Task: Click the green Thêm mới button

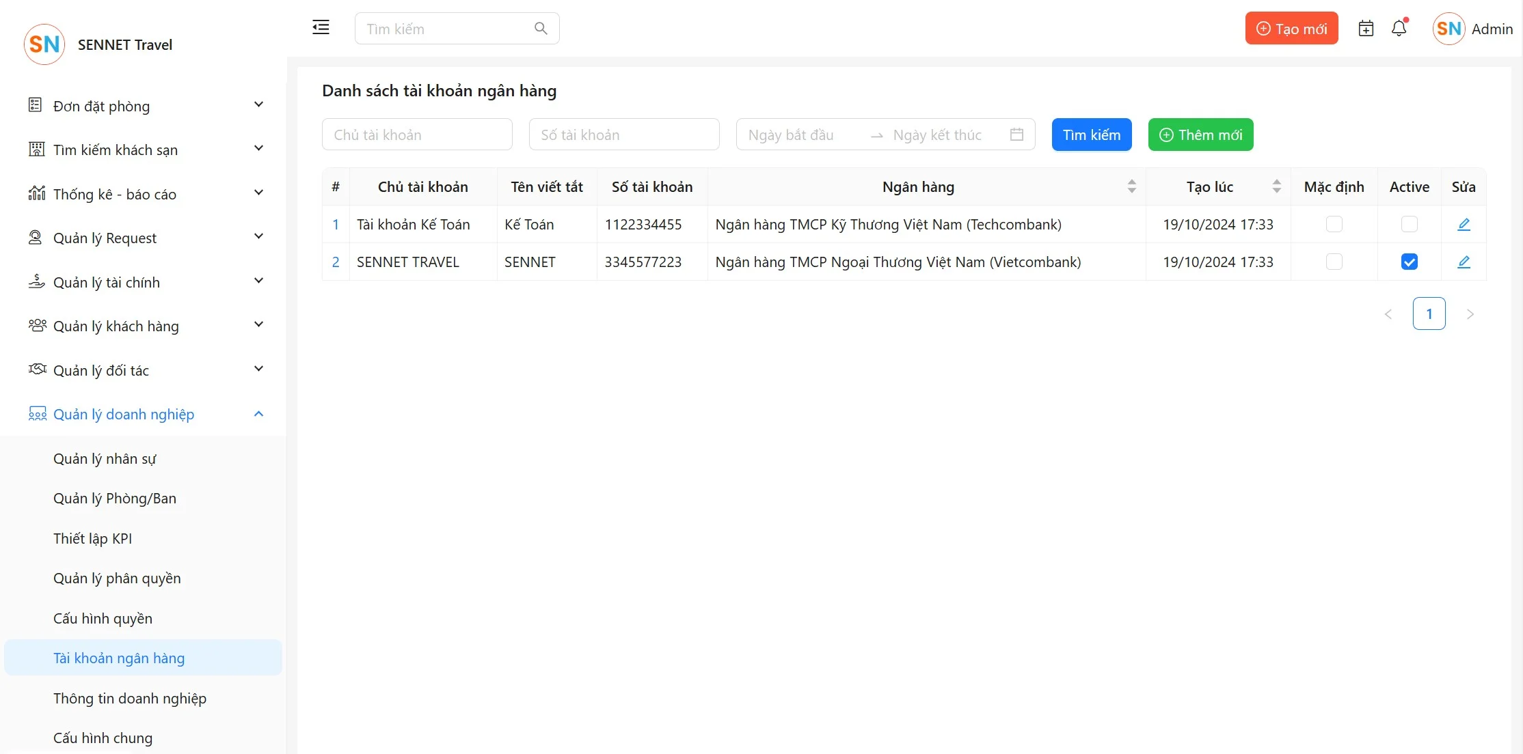Action: point(1200,135)
